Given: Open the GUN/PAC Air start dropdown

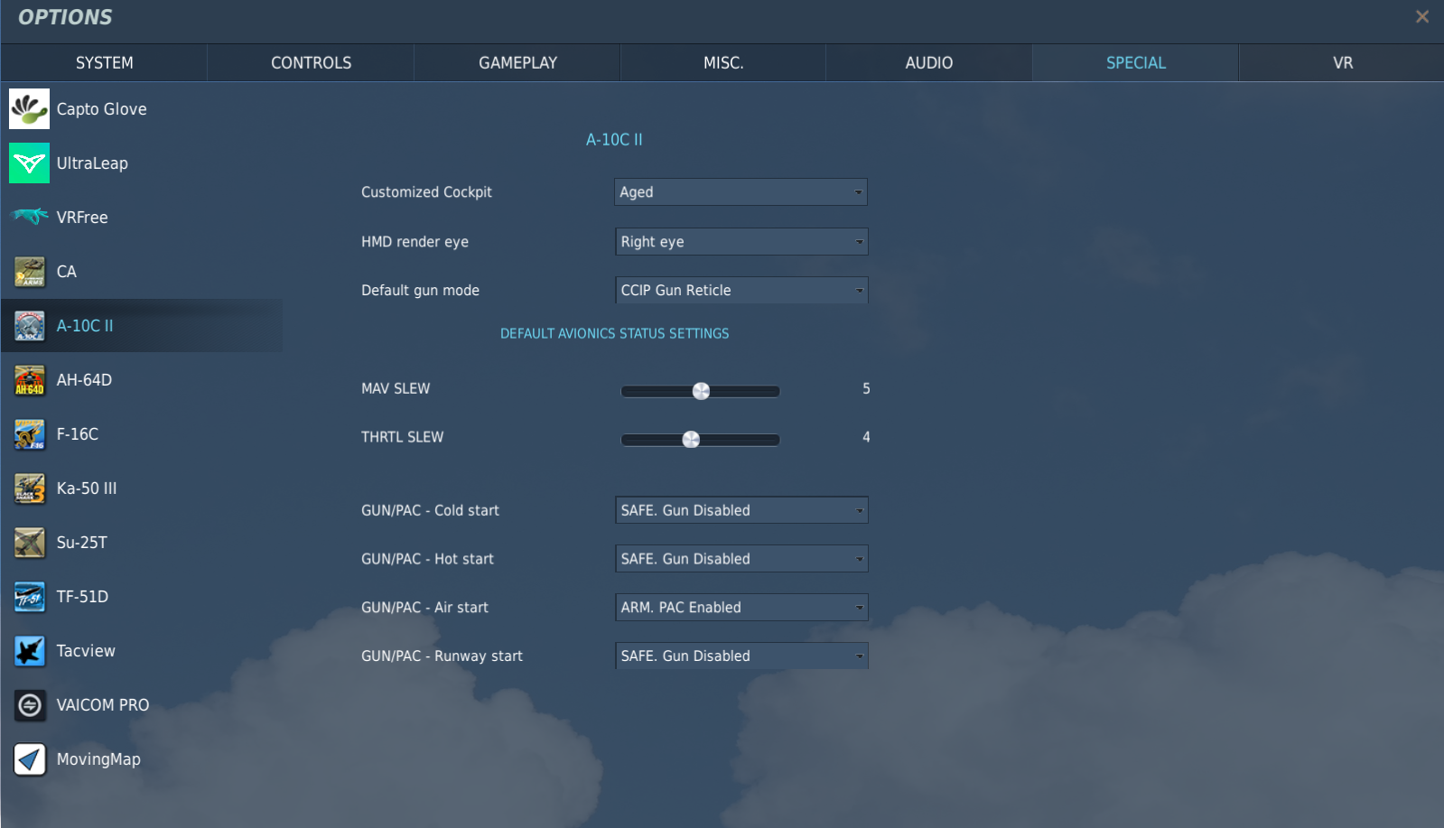Looking at the screenshot, I should click(x=741, y=608).
